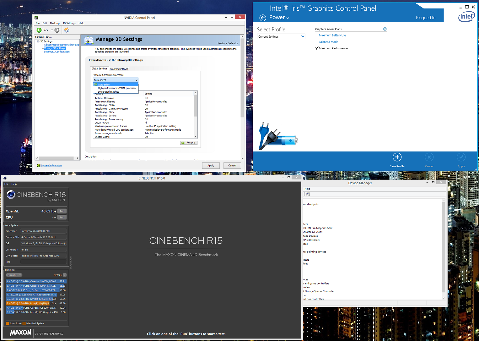479x341 pixels.
Task: Click the Home icon in NVIDIA Control Panel toolbar
Action: pos(67,30)
